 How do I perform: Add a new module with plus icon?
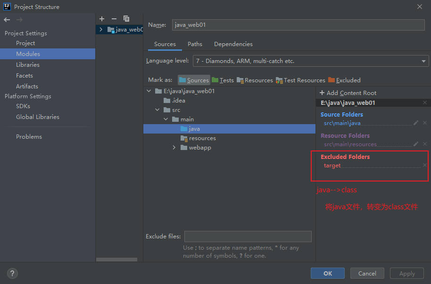coord(102,19)
